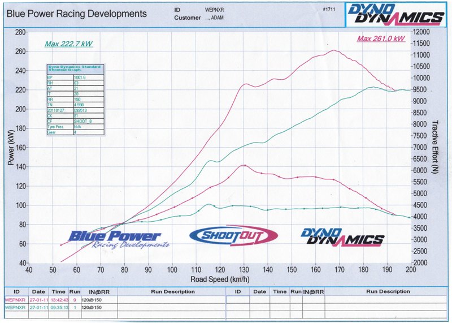Select the AT value 21
Image resolution: width=452 pixels, height=323 pixels.
click(x=76, y=88)
